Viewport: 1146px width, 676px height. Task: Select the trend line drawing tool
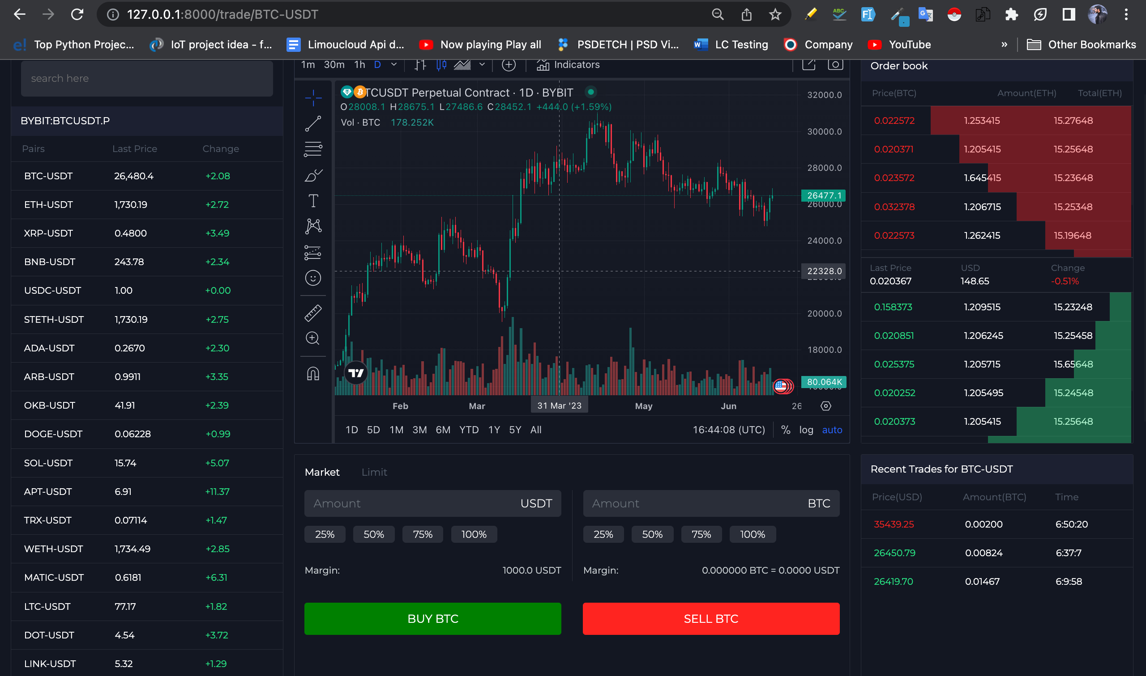click(313, 123)
